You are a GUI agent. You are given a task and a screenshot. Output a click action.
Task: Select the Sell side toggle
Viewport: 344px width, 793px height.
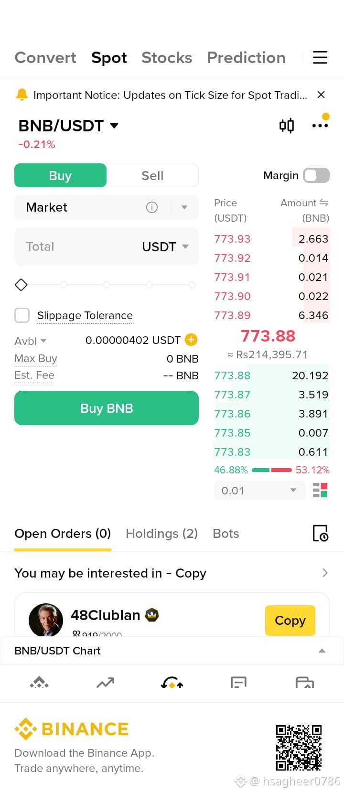(x=152, y=175)
